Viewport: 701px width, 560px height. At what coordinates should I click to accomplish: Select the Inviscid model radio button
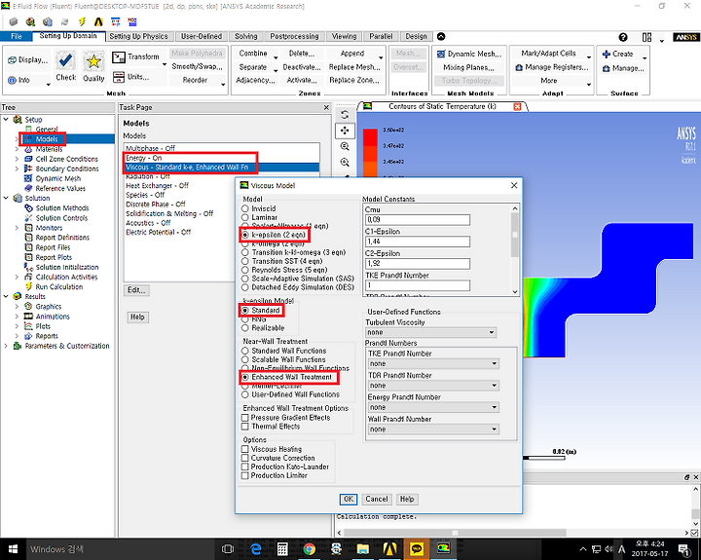click(245, 208)
